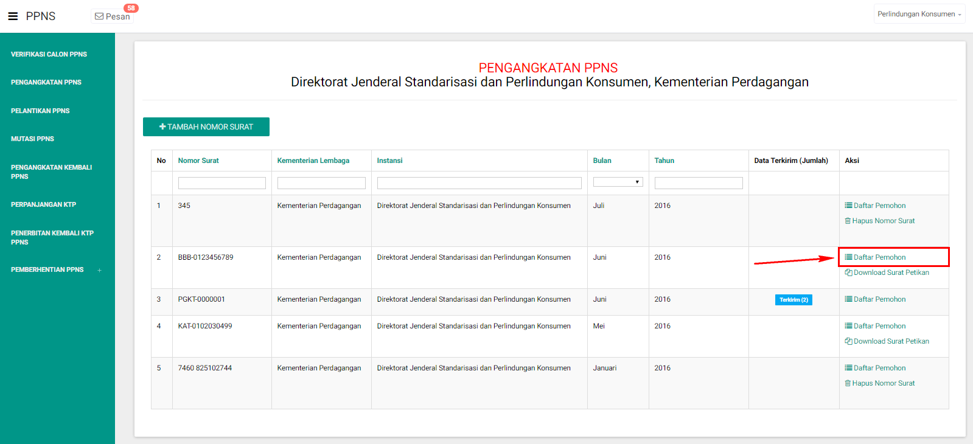
Task: Open the Perlindungan Konsumen user dropdown
Action: pyautogui.click(x=919, y=14)
